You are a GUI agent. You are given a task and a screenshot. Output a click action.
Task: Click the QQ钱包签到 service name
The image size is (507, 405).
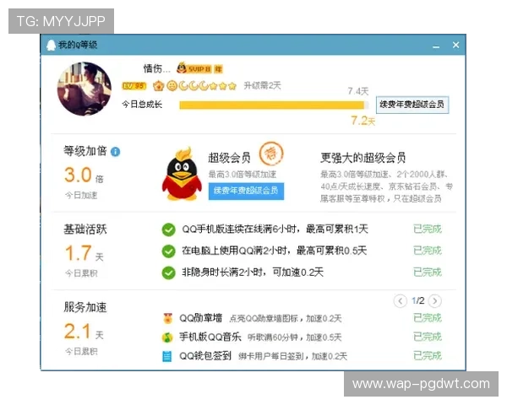click(x=205, y=356)
